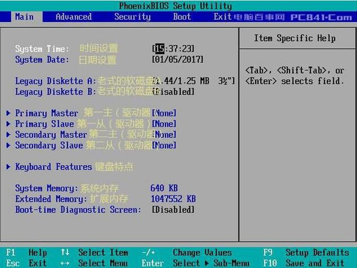The image size is (357, 268).
Task: Select the highlighted hour field 15
Action: pyautogui.click(x=160, y=49)
